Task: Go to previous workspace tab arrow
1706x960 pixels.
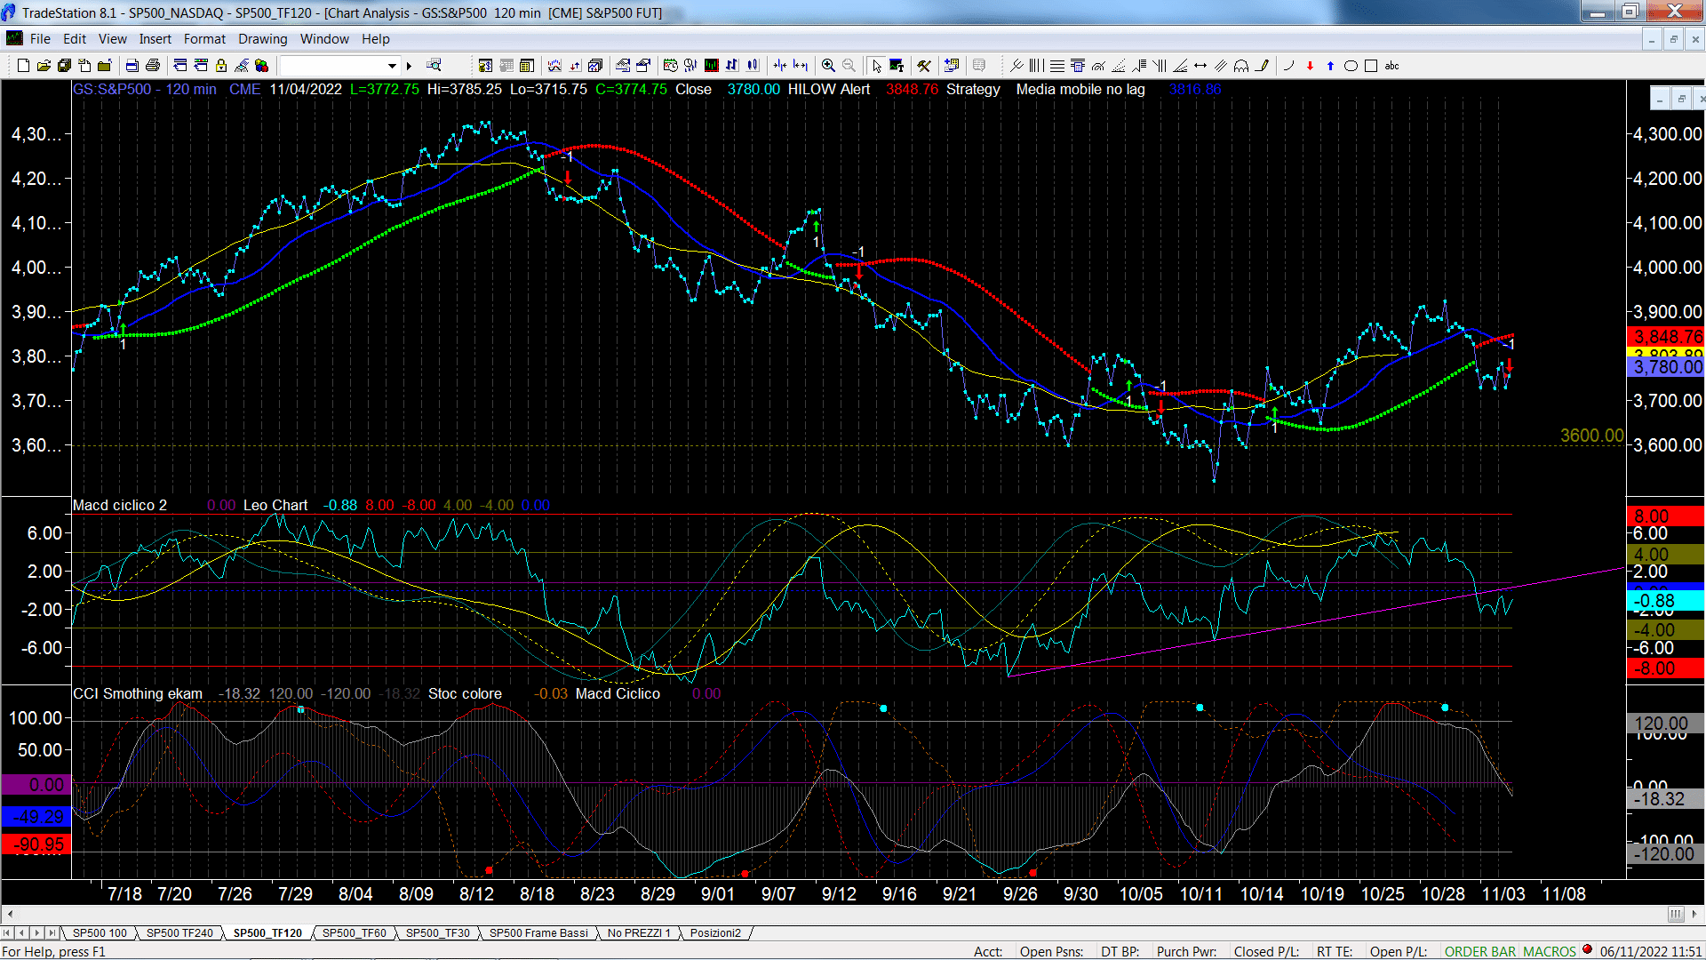Action: pos(22,933)
